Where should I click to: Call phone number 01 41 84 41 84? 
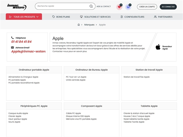tap(21, 42)
